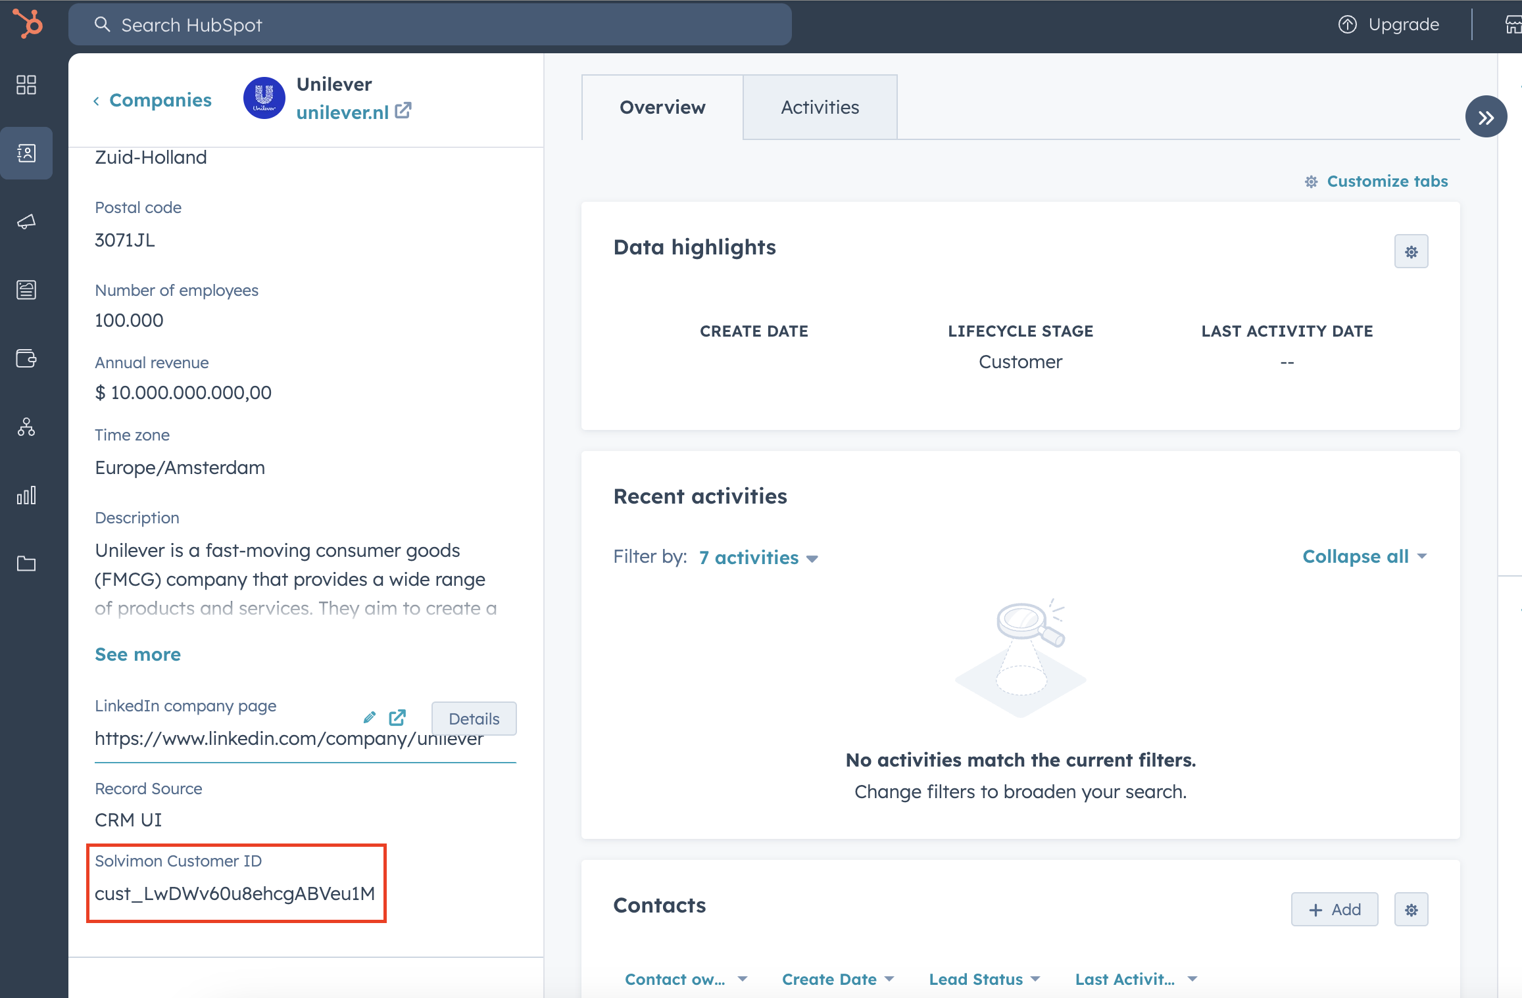The width and height of the screenshot is (1522, 998).
Task: Edit LinkedIn company page with pencil icon
Action: [370, 717]
